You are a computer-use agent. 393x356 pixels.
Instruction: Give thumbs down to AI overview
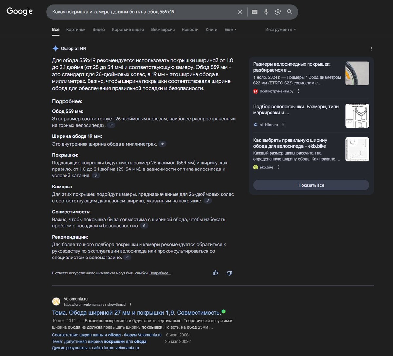(229, 273)
